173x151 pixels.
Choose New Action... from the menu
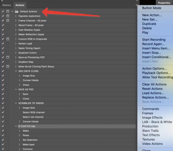[x=152, y=15]
